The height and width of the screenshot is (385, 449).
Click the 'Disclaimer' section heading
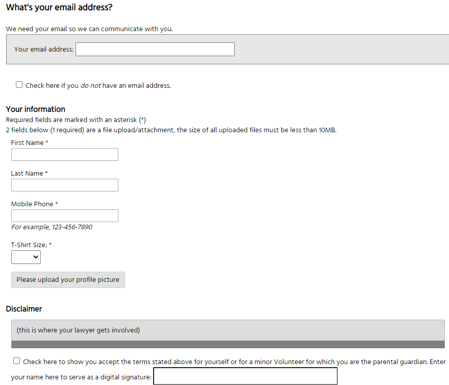(x=24, y=309)
